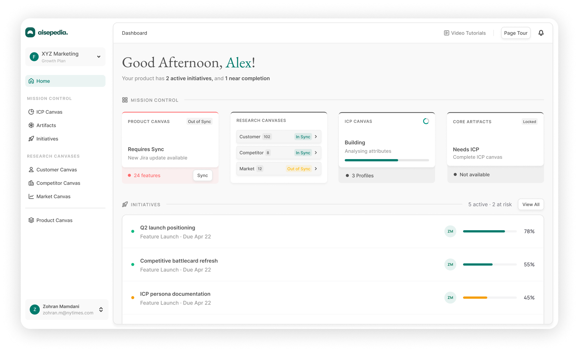Image resolution: width=579 pixels, height=352 pixels.
Task: Click the Market Canvas line-chart icon
Action: 31,196
